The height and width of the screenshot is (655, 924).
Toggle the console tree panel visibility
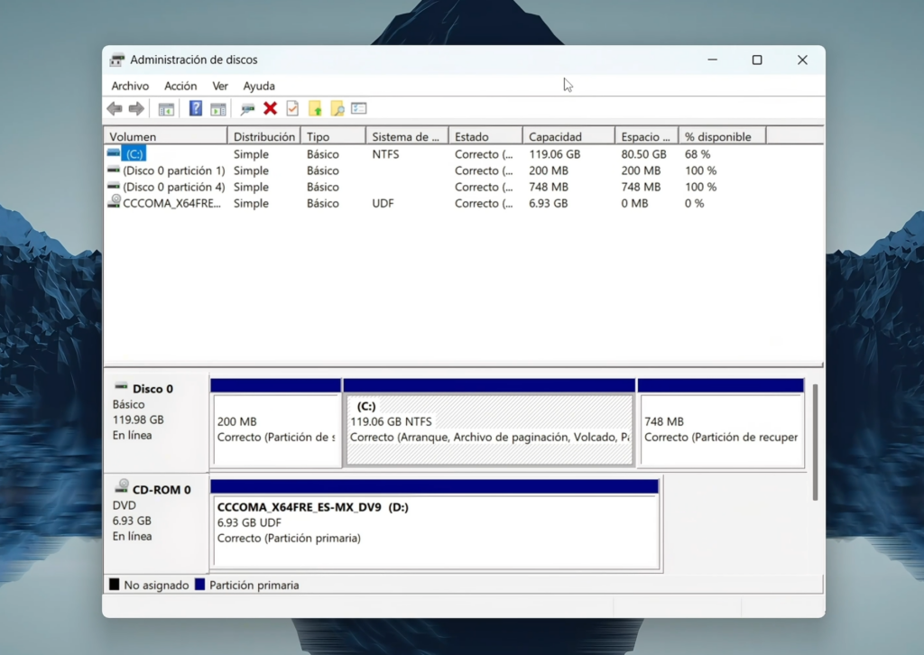(x=165, y=108)
